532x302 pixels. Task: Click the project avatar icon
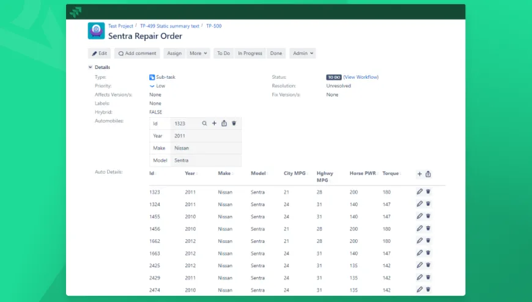(x=96, y=31)
